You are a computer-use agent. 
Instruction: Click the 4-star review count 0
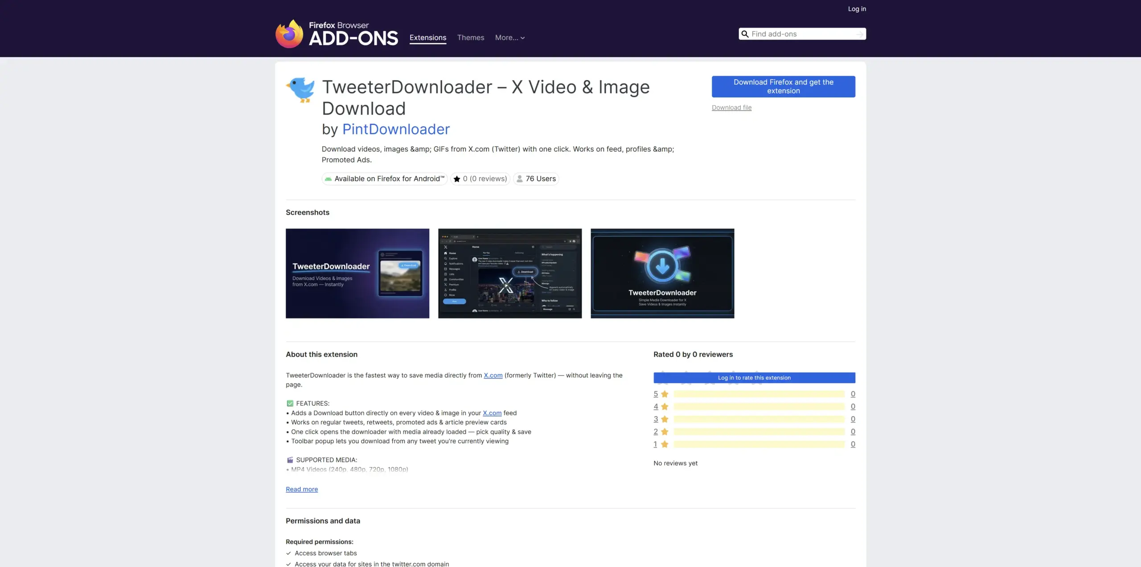pos(853,407)
